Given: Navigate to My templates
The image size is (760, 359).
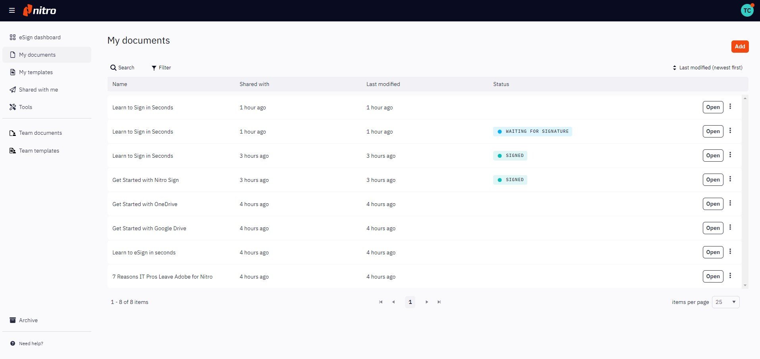Looking at the screenshot, I should [x=36, y=72].
